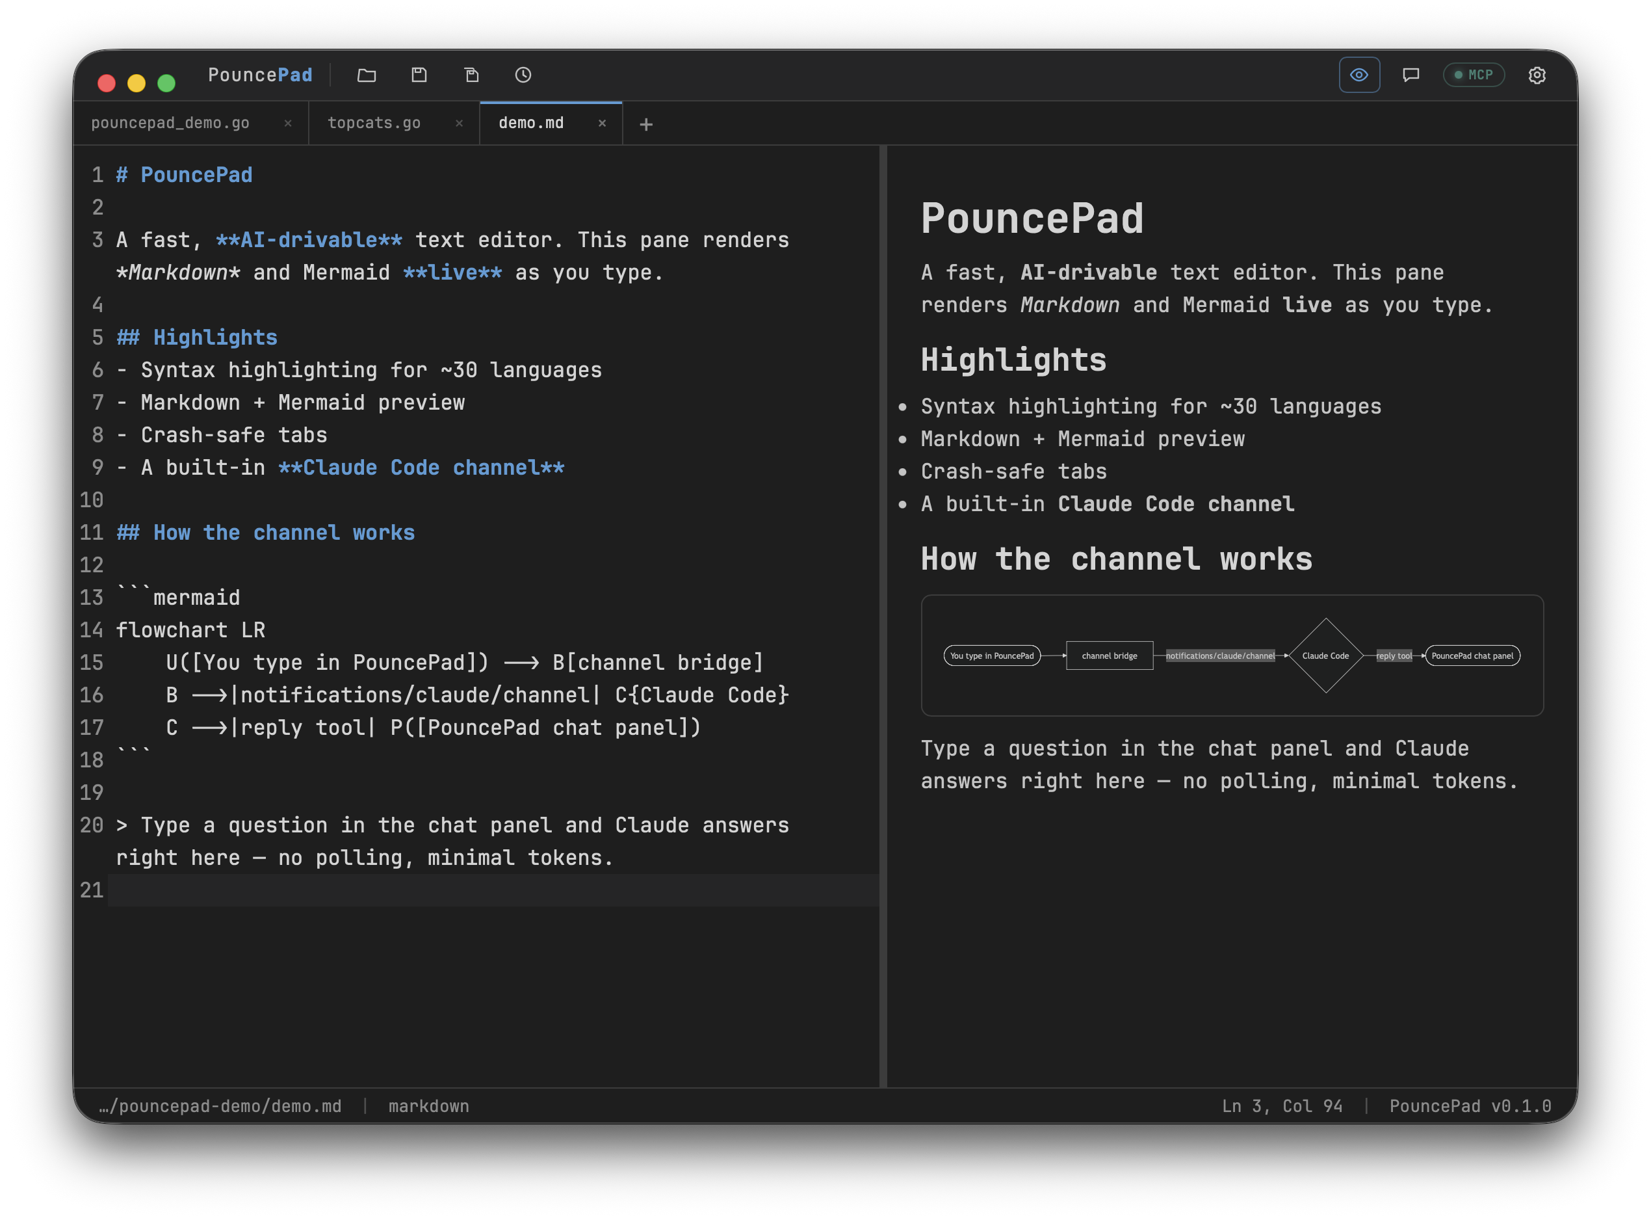1651x1220 pixels.
Task: Click the file path in status bar
Action: point(220,1106)
